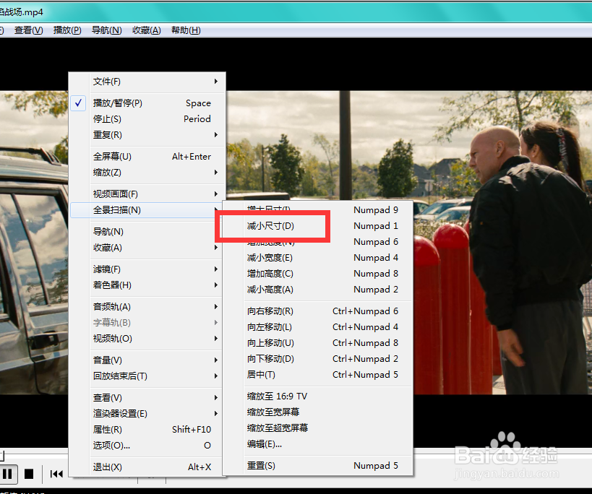Screen dimensions: 592x494
Task: Select 向上移动(U) pan option
Action: point(318,343)
